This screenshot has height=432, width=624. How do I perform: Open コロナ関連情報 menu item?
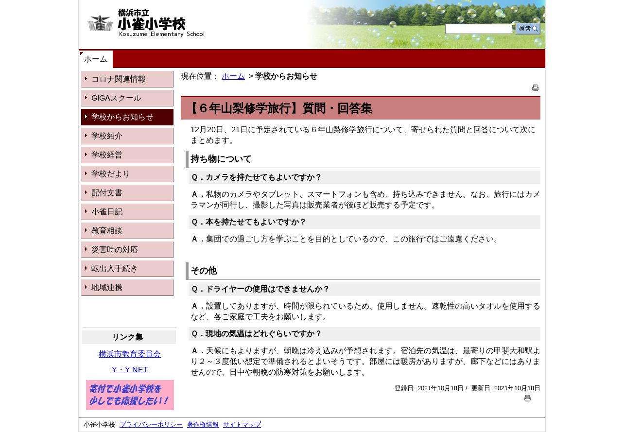coord(127,79)
